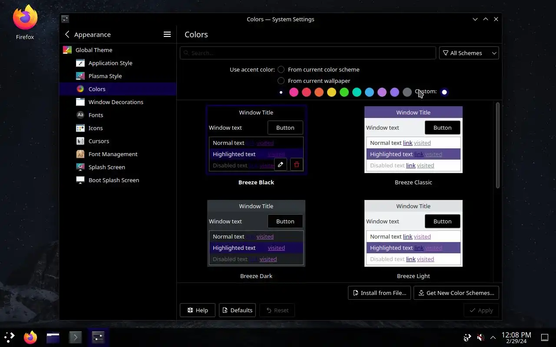Open Application Style page icon
The image size is (556, 347).
click(x=80, y=63)
